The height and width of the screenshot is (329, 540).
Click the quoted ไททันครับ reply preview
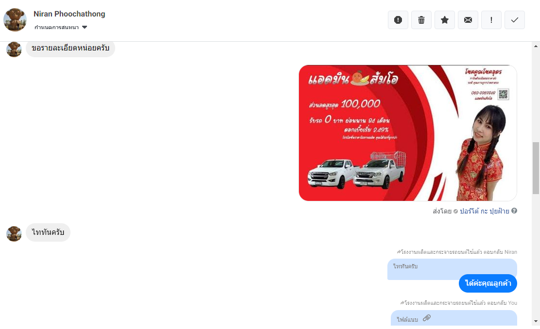tap(452, 269)
